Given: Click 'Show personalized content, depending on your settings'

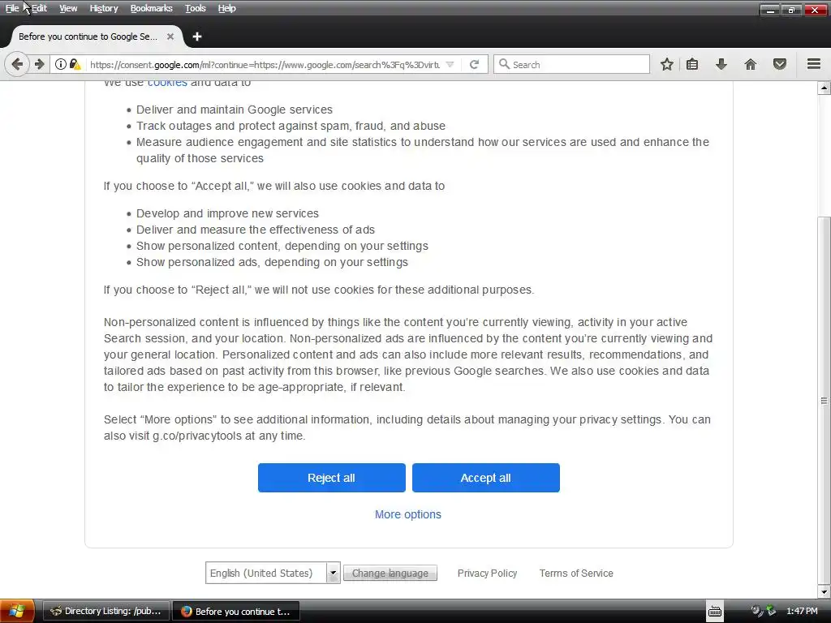Looking at the screenshot, I should pyautogui.click(x=282, y=246).
